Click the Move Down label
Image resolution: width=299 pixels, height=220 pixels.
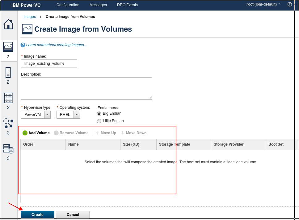136,133
